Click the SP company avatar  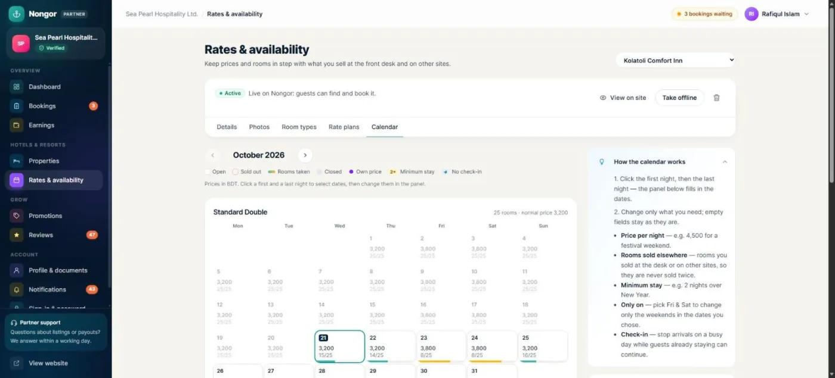point(21,43)
